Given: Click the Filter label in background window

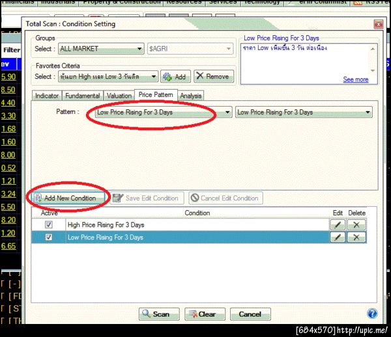Looking at the screenshot, I should click(12, 50).
